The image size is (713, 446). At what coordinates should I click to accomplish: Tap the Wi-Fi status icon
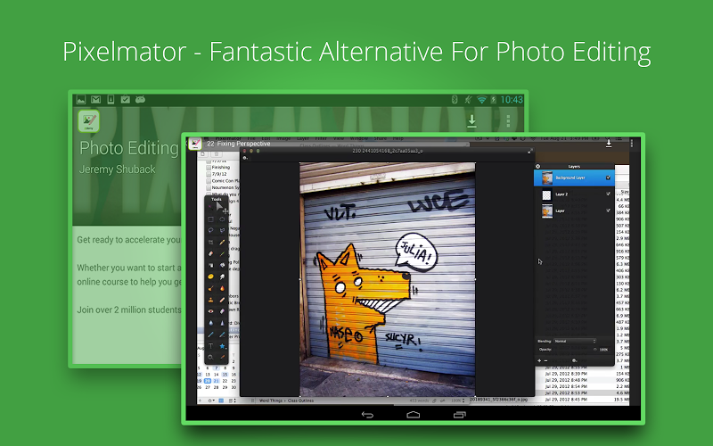(x=481, y=99)
